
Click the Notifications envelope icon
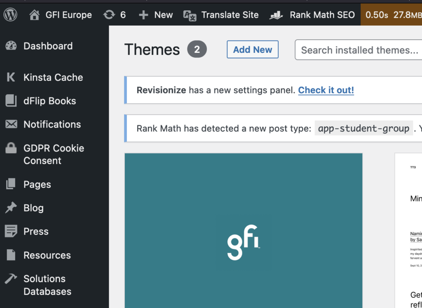(11, 124)
